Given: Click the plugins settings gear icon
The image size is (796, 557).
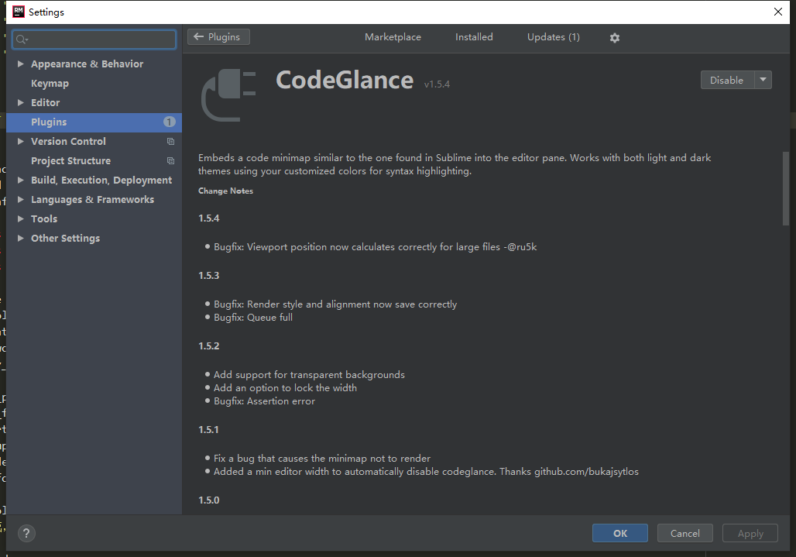Looking at the screenshot, I should point(615,38).
